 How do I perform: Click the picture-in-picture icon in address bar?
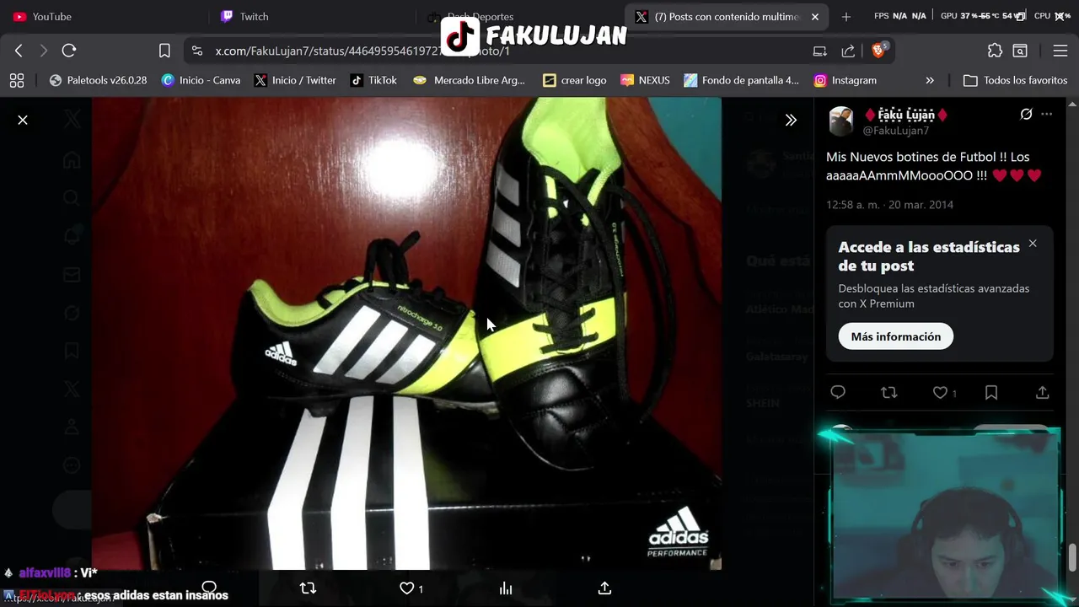click(x=819, y=51)
